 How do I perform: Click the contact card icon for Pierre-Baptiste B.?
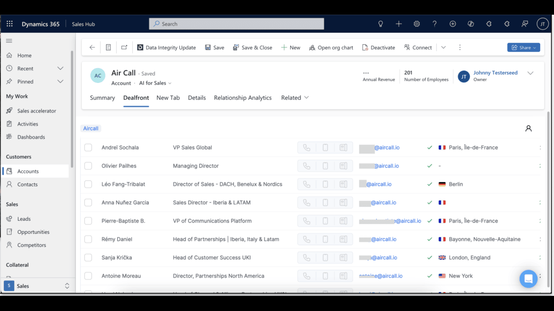point(343,221)
